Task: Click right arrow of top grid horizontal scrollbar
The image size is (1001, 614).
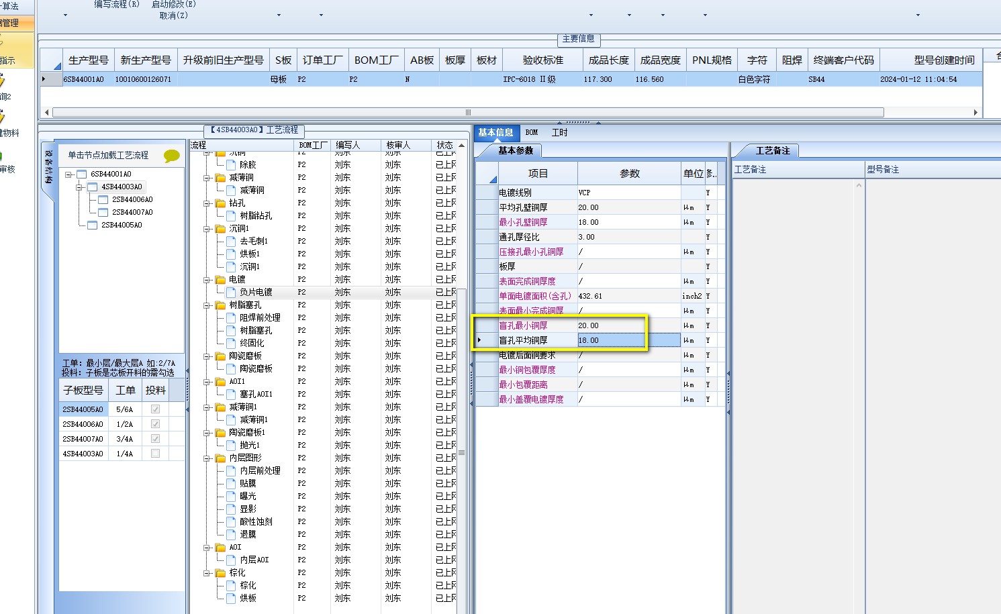Action: pyautogui.click(x=975, y=113)
